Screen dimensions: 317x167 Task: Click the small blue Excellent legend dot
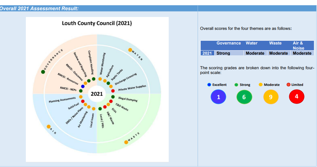coord(209,85)
